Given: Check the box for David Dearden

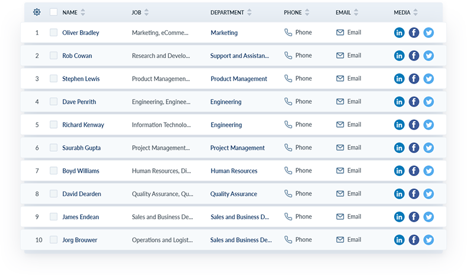Looking at the screenshot, I should point(53,193).
